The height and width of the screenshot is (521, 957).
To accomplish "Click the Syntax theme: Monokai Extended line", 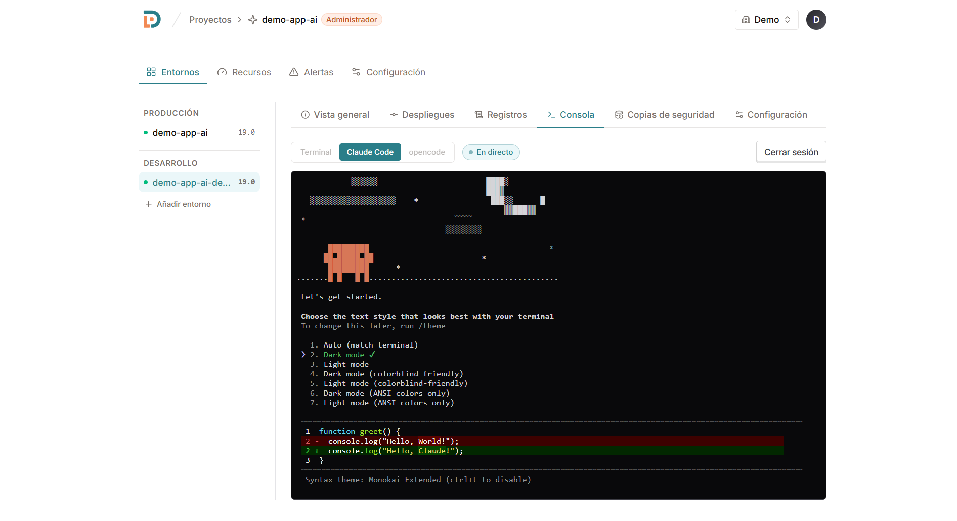I will 418,480.
